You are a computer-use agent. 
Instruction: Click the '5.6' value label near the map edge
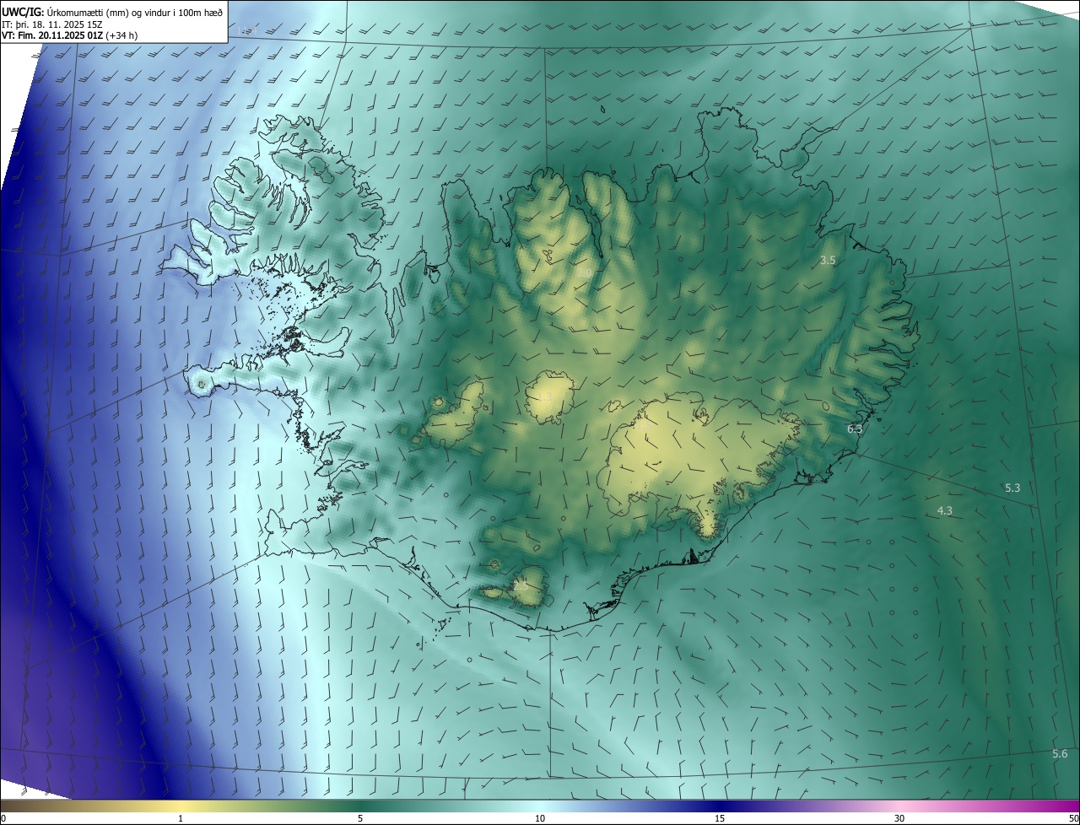point(1060,753)
